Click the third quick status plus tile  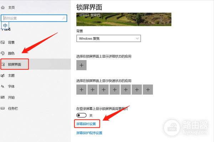103,90
